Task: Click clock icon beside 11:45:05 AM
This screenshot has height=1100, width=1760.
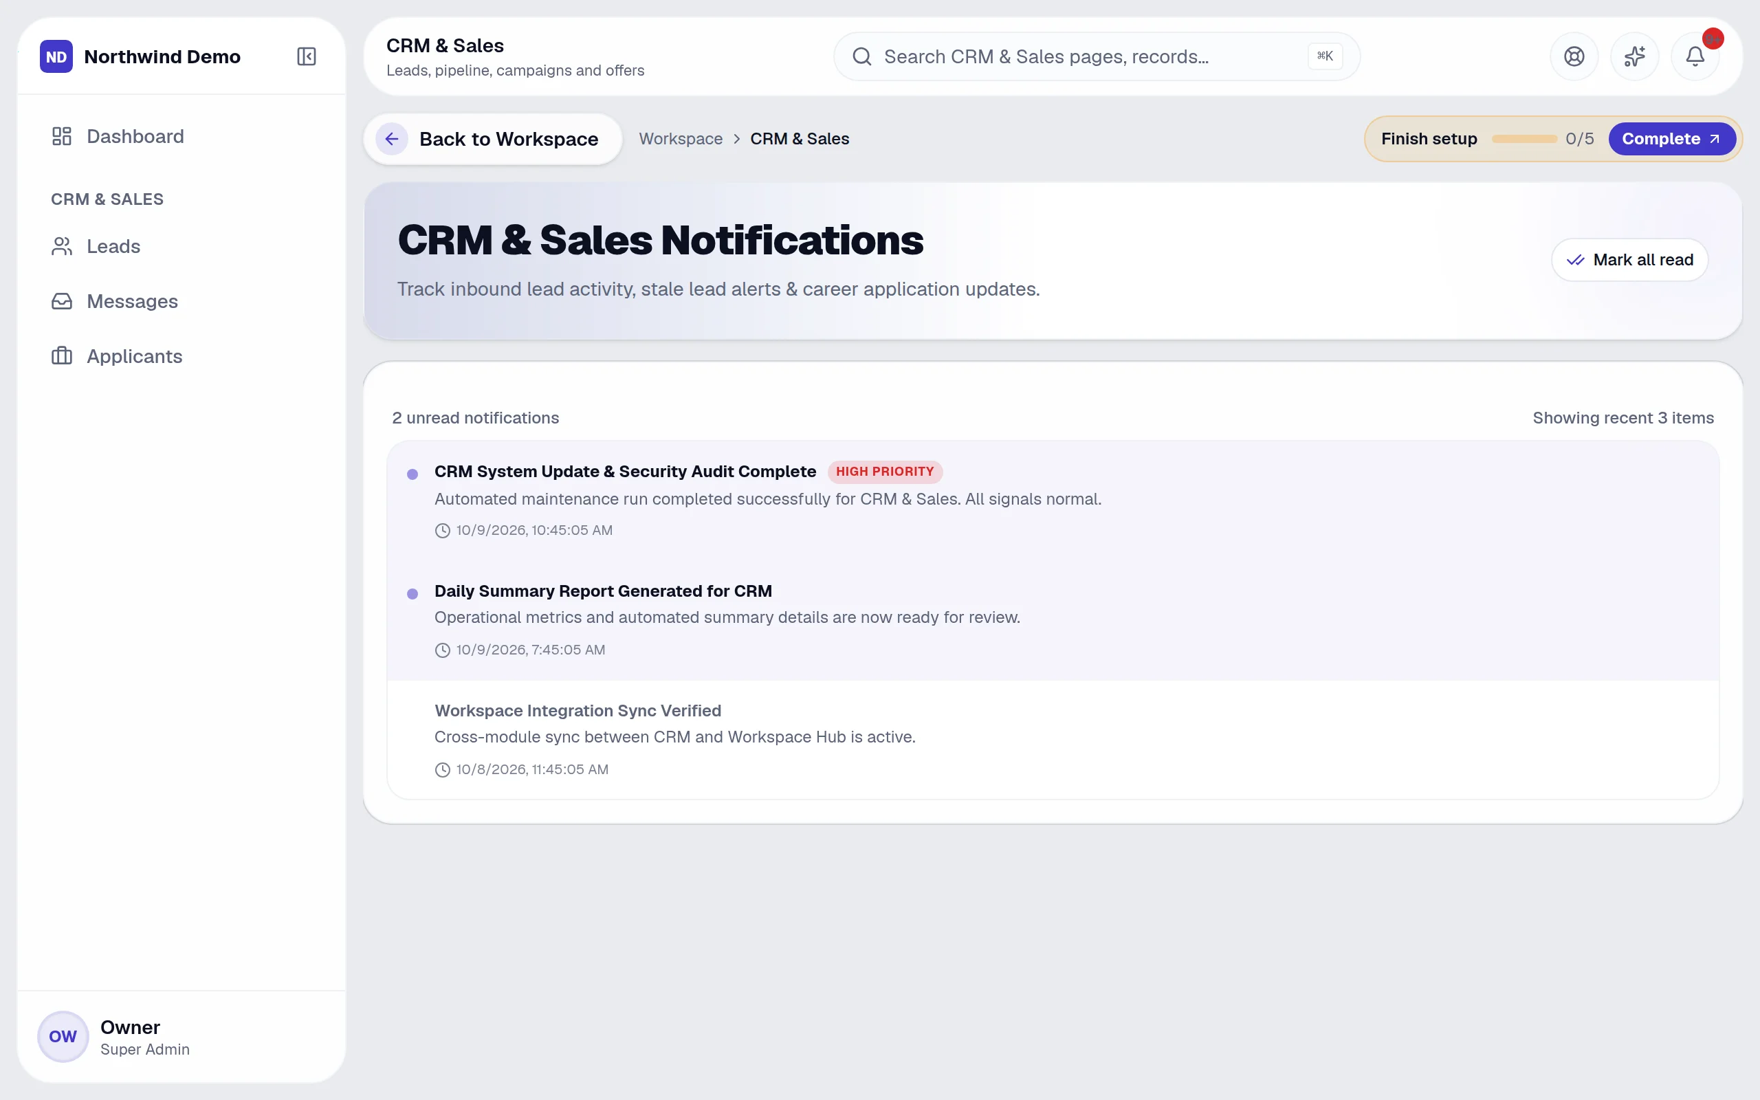Action: (x=442, y=770)
